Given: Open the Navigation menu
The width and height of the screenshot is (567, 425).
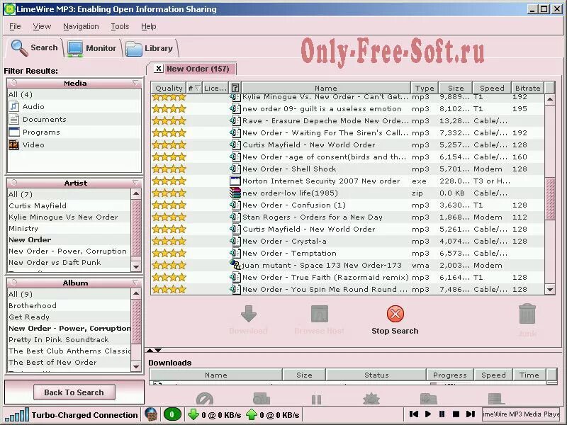Looking at the screenshot, I should pyautogui.click(x=81, y=26).
